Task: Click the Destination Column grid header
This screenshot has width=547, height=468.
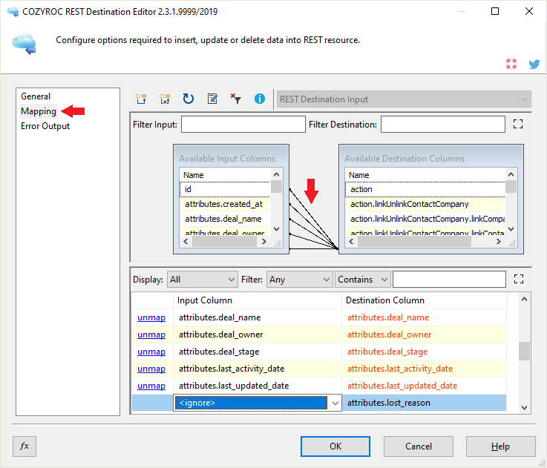Action: coord(425,300)
